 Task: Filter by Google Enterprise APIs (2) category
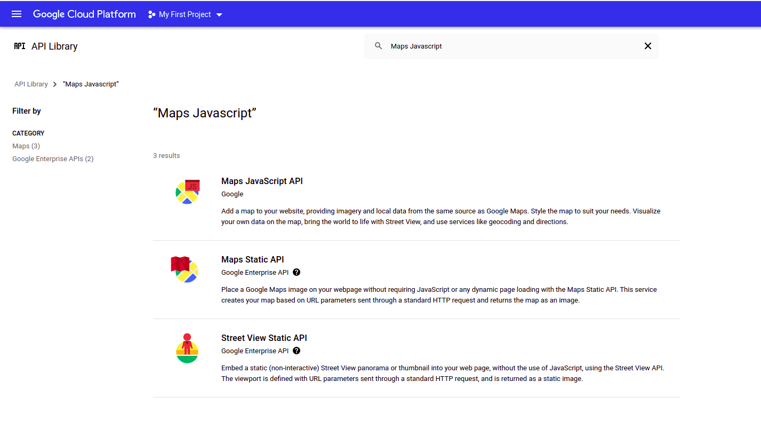pyautogui.click(x=53, y=159)
